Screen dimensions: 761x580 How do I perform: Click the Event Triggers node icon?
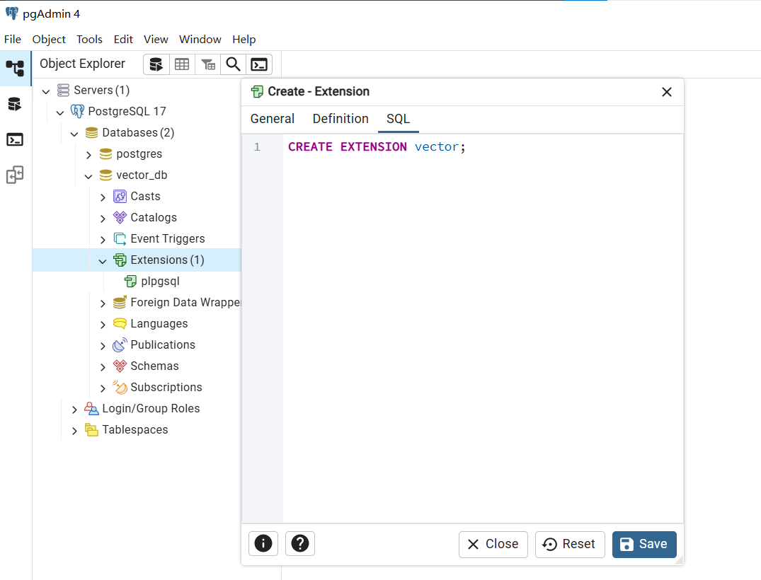tap(120, 239)
